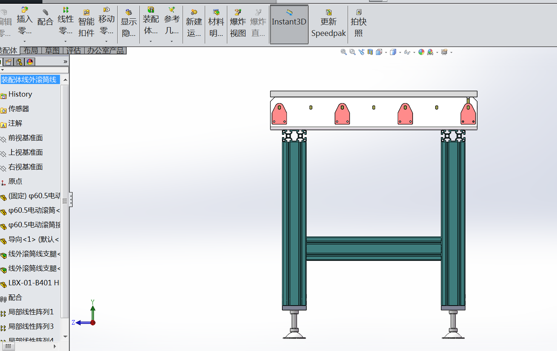Open the Apply Scene dropdown arrow
The height and width of the screenshot is (351, 557).
(437, 52)
